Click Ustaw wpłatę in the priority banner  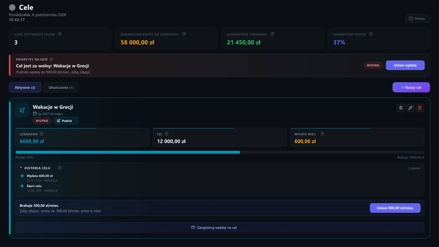coord(405,65)
